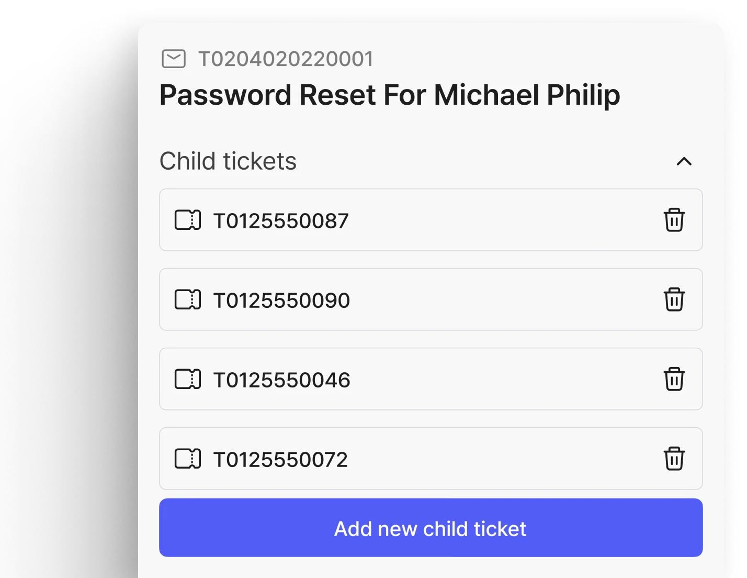Viewport: 747px width, 578px height.
Task: Delete child ticket T0125550087
Action: (674, 220)
